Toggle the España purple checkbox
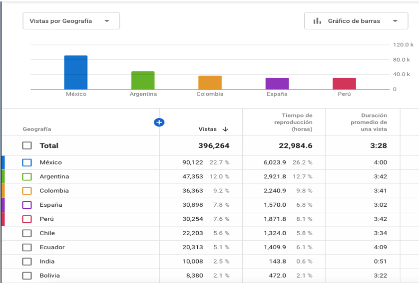The height and width of the screenshot is (285, 419). coord(27,205)
